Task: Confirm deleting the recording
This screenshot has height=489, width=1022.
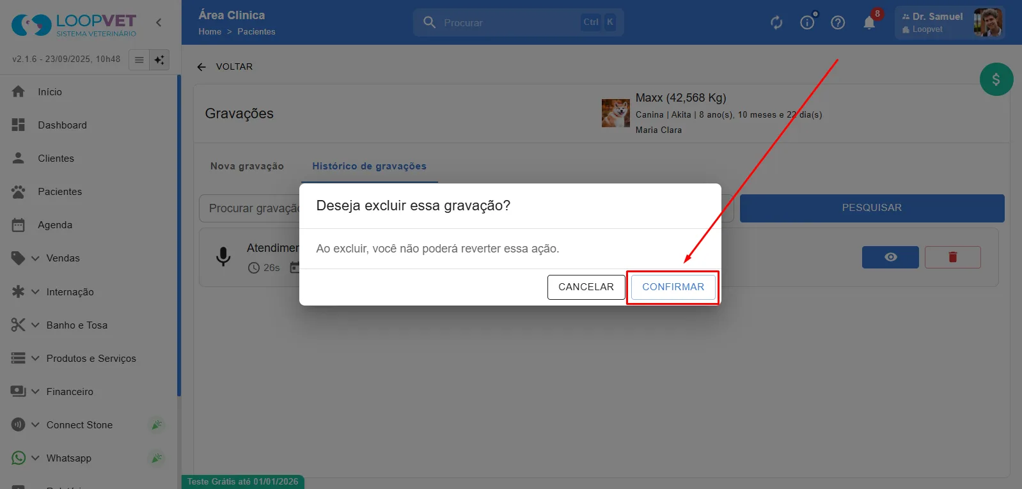Action: pos(673,287)
